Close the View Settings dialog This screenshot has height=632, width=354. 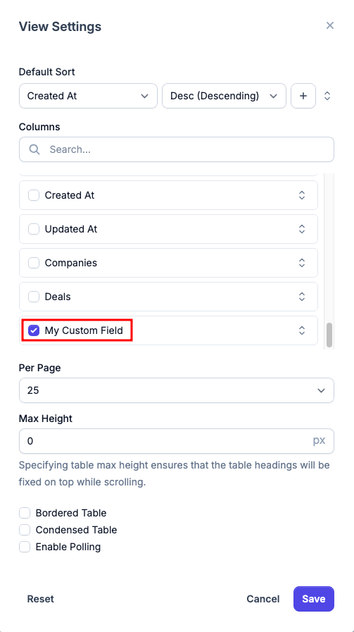click(x=330, y=25)
